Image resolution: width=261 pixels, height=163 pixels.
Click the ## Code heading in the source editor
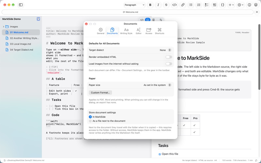[53, 115]
